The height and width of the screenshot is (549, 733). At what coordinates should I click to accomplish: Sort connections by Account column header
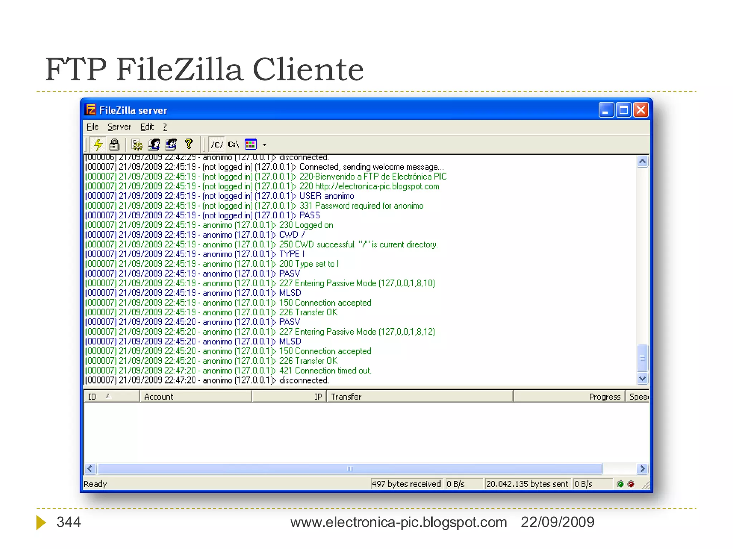pyautogui.click(x=196, y=396)
